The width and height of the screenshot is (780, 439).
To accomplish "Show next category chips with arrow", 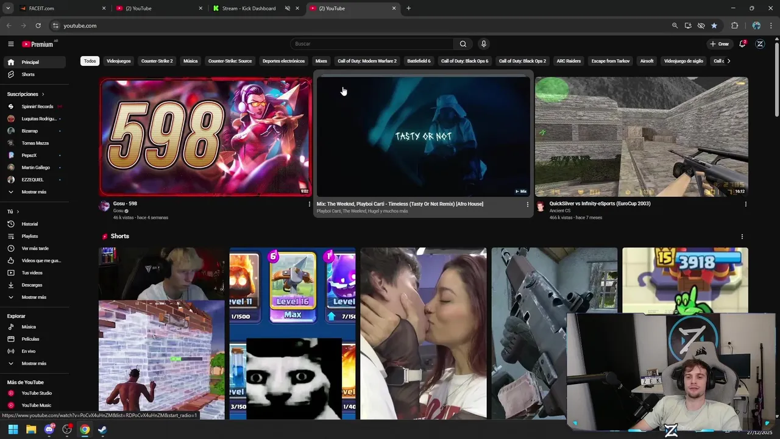I will tap(728, 61).
